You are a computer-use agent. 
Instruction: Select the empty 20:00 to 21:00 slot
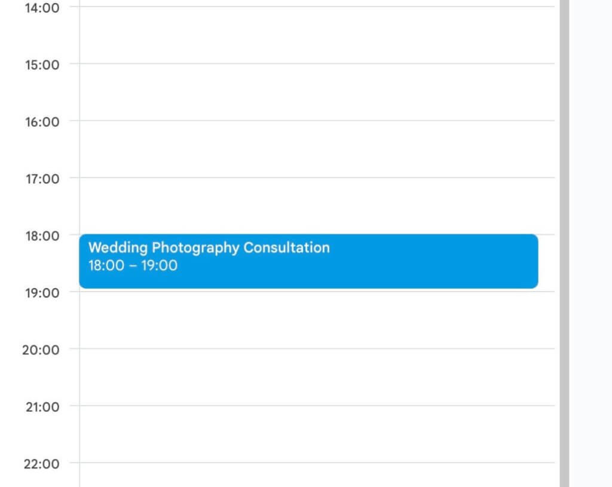pos(317,377)
